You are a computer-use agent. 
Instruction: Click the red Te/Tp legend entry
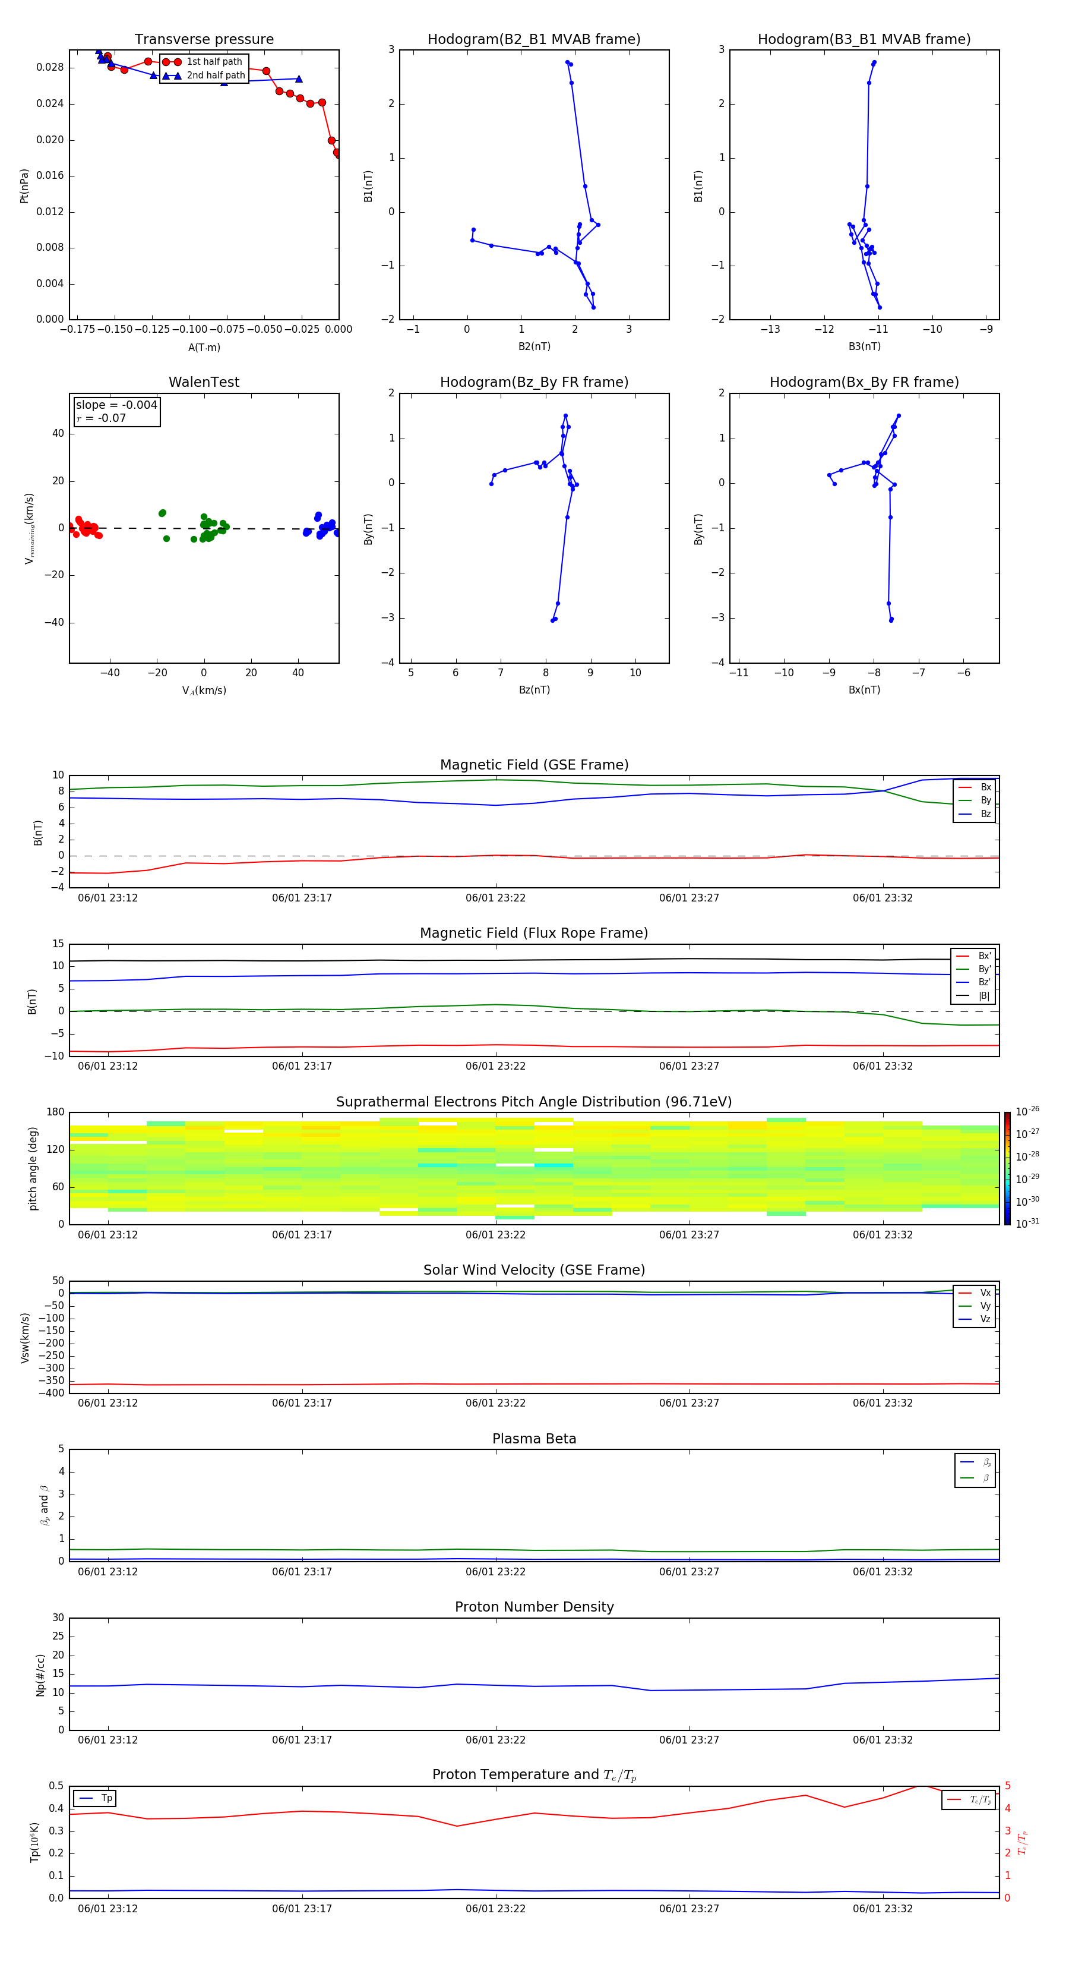pos(970,1799)
